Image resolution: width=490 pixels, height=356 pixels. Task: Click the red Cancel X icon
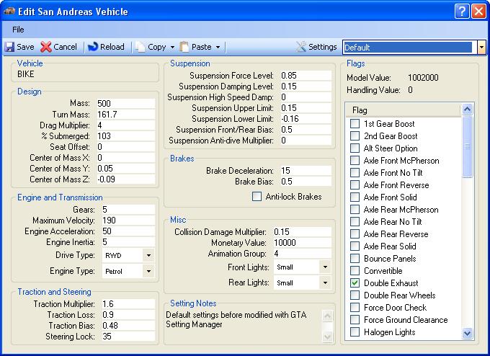[x=46, y=47]
